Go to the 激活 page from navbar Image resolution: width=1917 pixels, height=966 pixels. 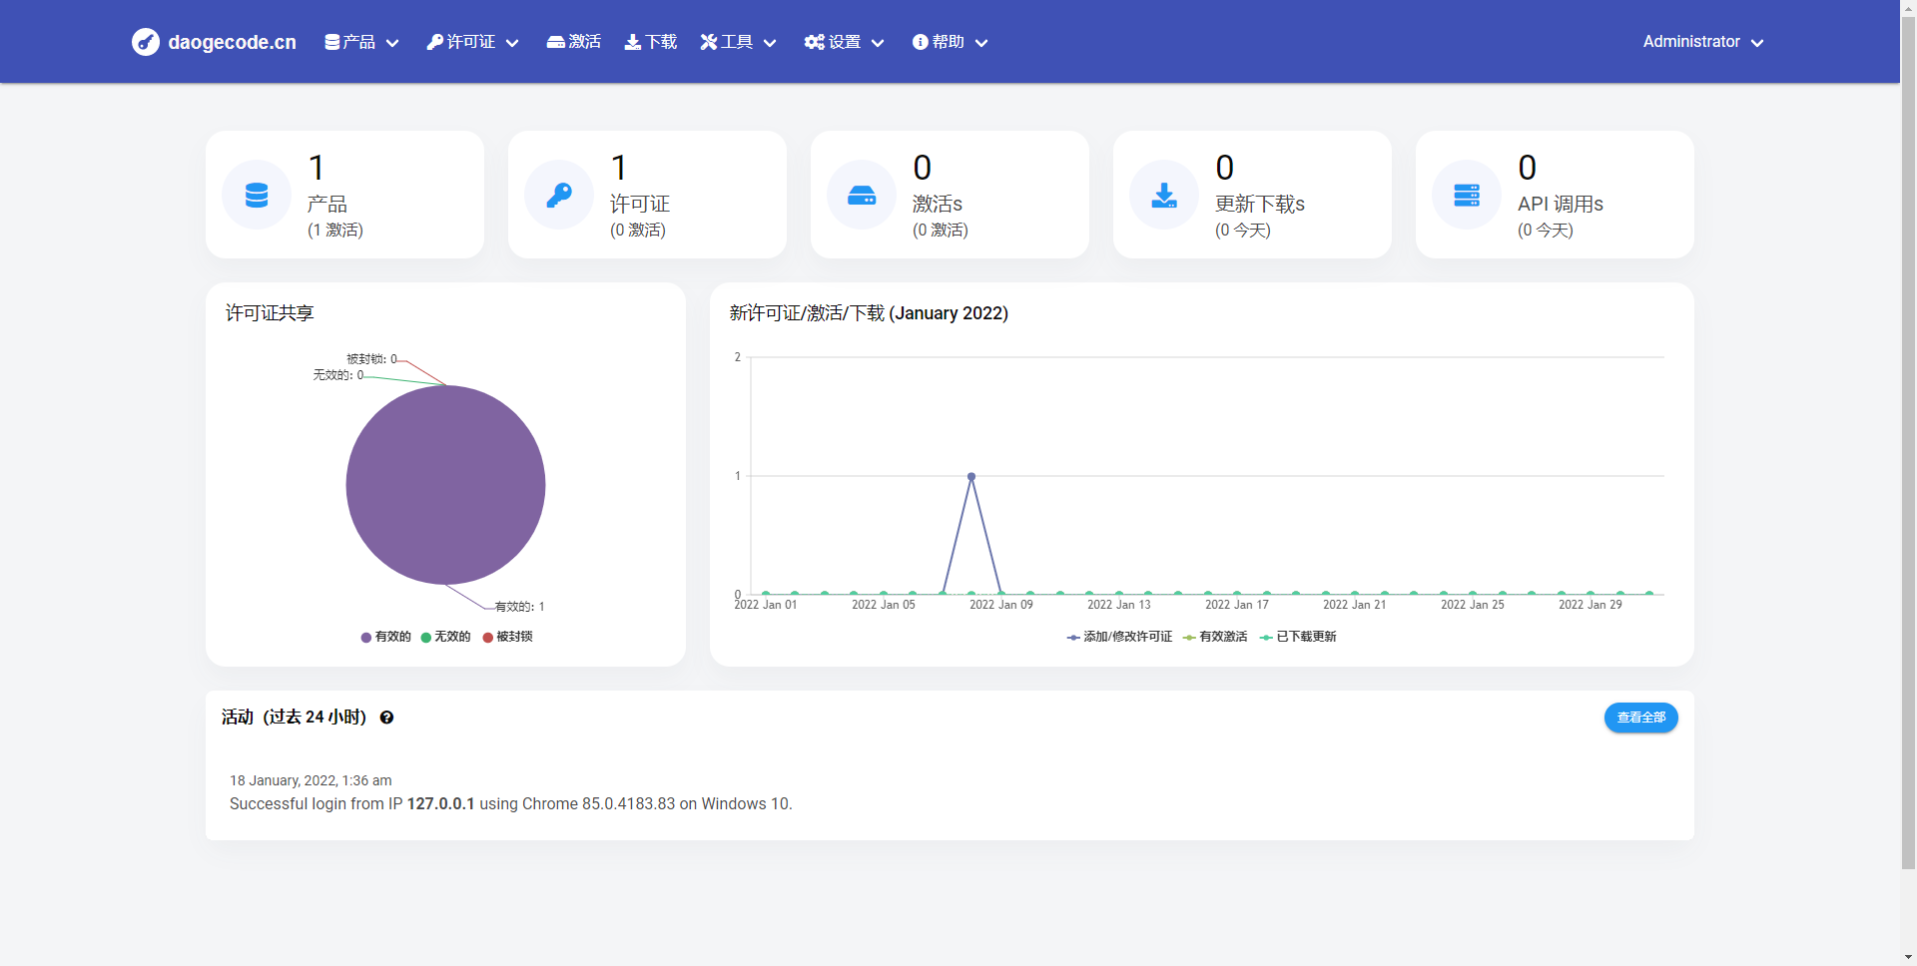coord(574,42)
